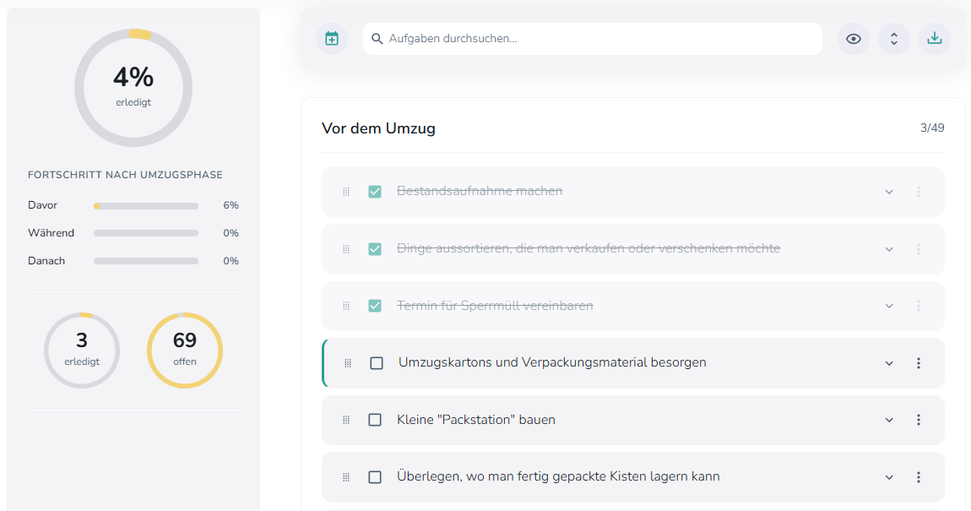Uncheck 'Bestandsaufnahme machen' checkbox
971x511 pixels.
(375, 192)
